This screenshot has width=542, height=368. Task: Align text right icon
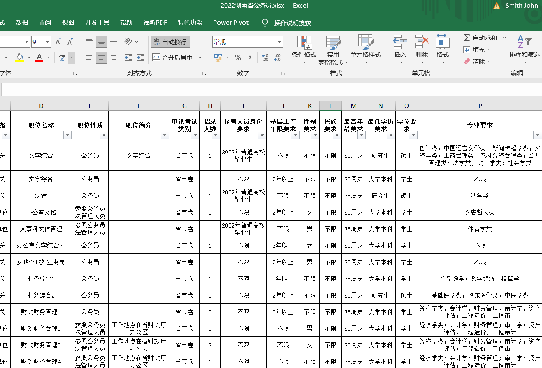pos(114,57)
